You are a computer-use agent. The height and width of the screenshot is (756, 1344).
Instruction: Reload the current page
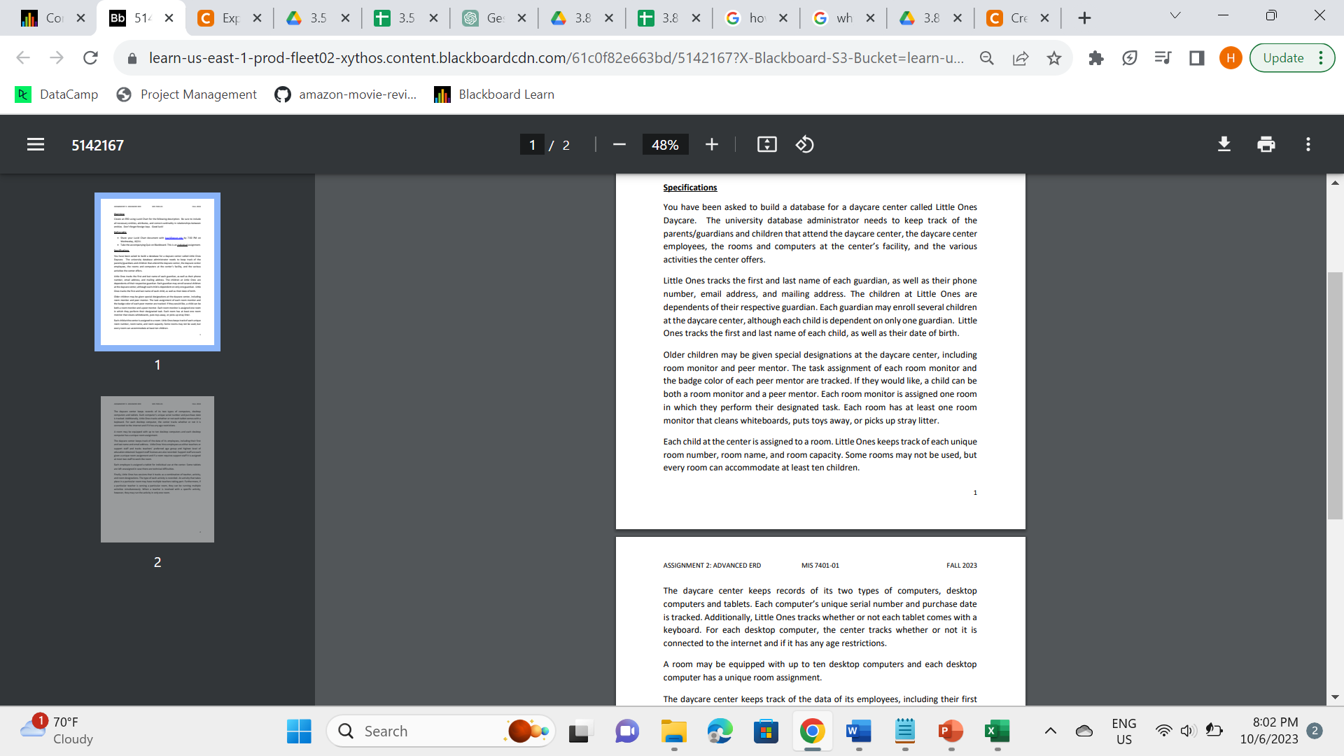90,58
